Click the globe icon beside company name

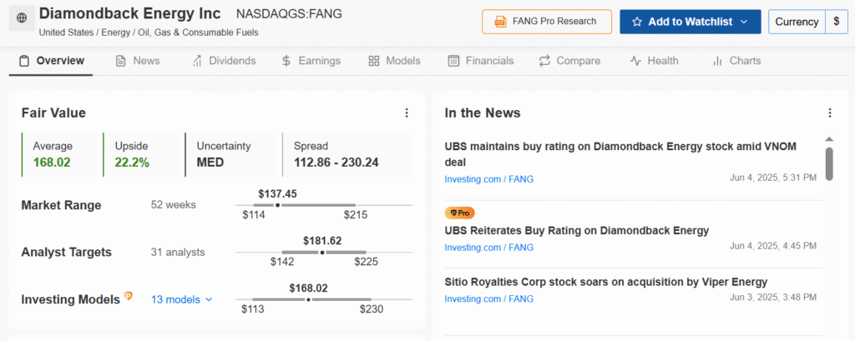point(21,18)
